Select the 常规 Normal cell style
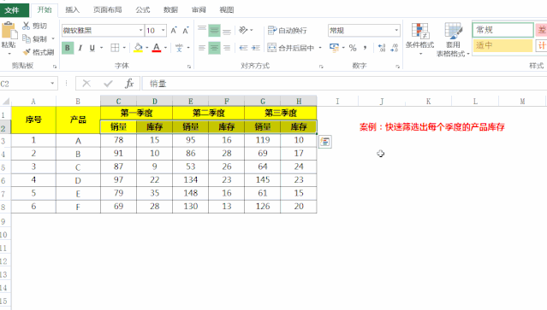This screenshot has height=310, width=547. 503,30
